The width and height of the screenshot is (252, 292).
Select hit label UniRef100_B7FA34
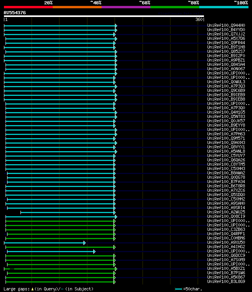coord(226,182)
